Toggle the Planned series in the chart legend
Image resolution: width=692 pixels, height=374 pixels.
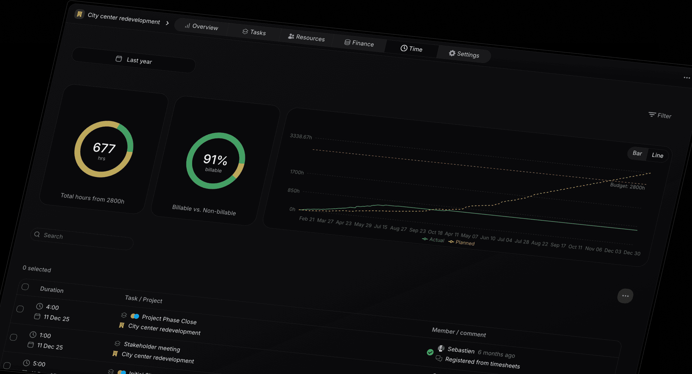[x=461, y=243]
